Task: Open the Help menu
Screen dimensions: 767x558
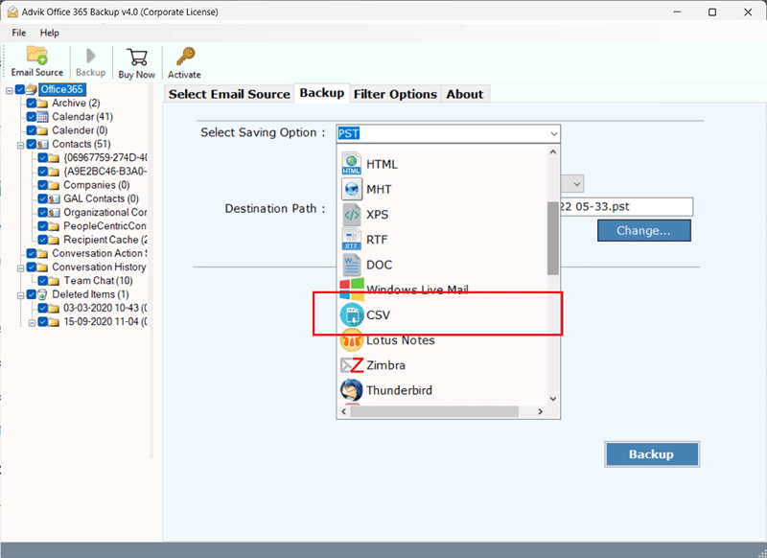Action: (x=50, y=33)
